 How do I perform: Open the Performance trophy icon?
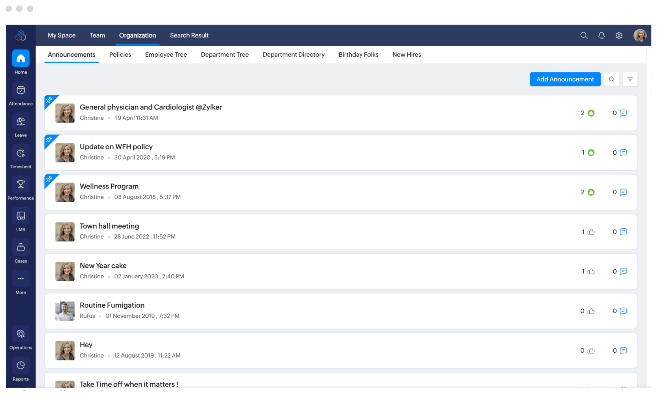pos(21,185)
